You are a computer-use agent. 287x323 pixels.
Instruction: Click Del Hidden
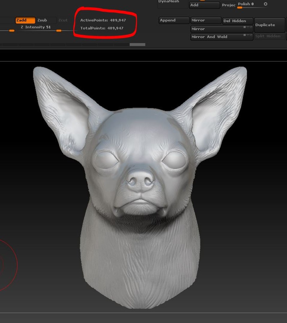[x=238, y=21]
